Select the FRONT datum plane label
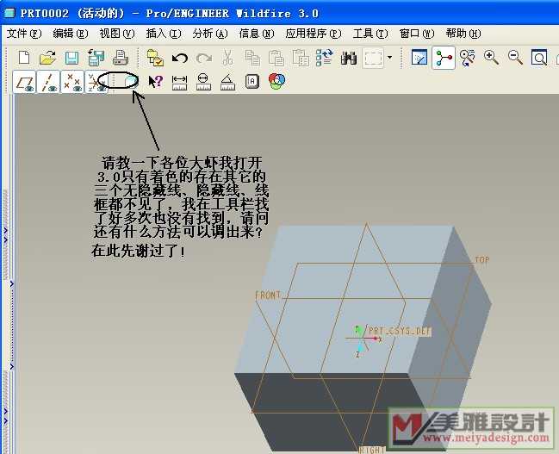 pyautogui.click(x=268, y=295)
